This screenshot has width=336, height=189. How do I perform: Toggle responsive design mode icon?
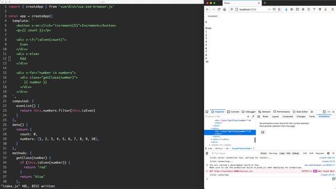324,112
